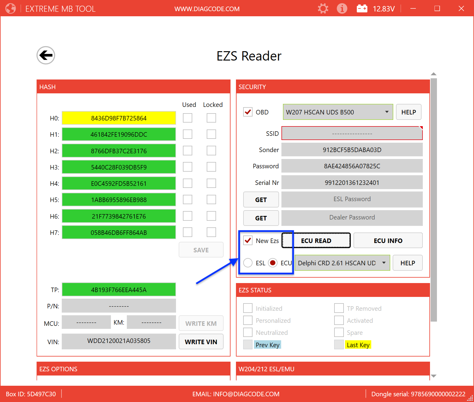Open the W207 HSCAN UDS B500 dropdown
This screenshot has height=402, width=474.
pyautogui.click(x=338, y=112)
